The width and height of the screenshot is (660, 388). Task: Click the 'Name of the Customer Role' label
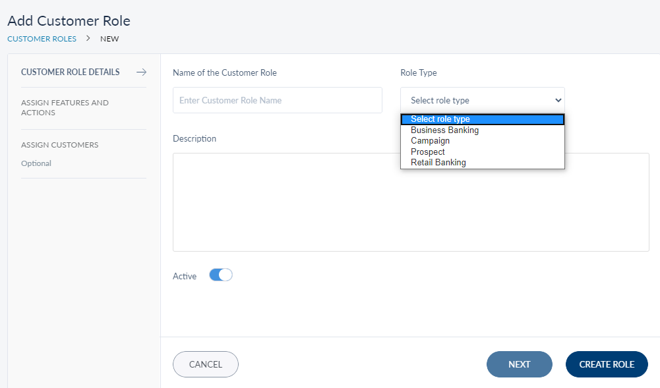click(x=225, y=72)
